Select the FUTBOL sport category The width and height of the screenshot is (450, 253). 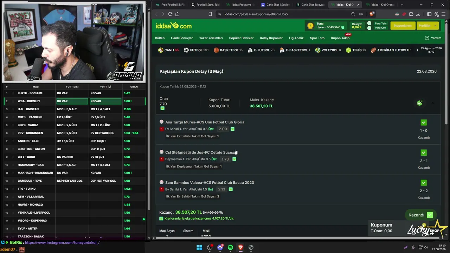(196, 50)
